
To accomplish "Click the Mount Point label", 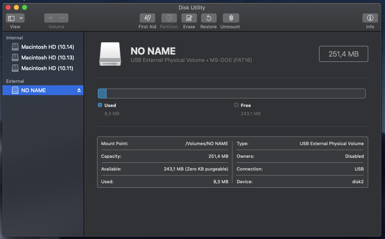I will [115, 143].
